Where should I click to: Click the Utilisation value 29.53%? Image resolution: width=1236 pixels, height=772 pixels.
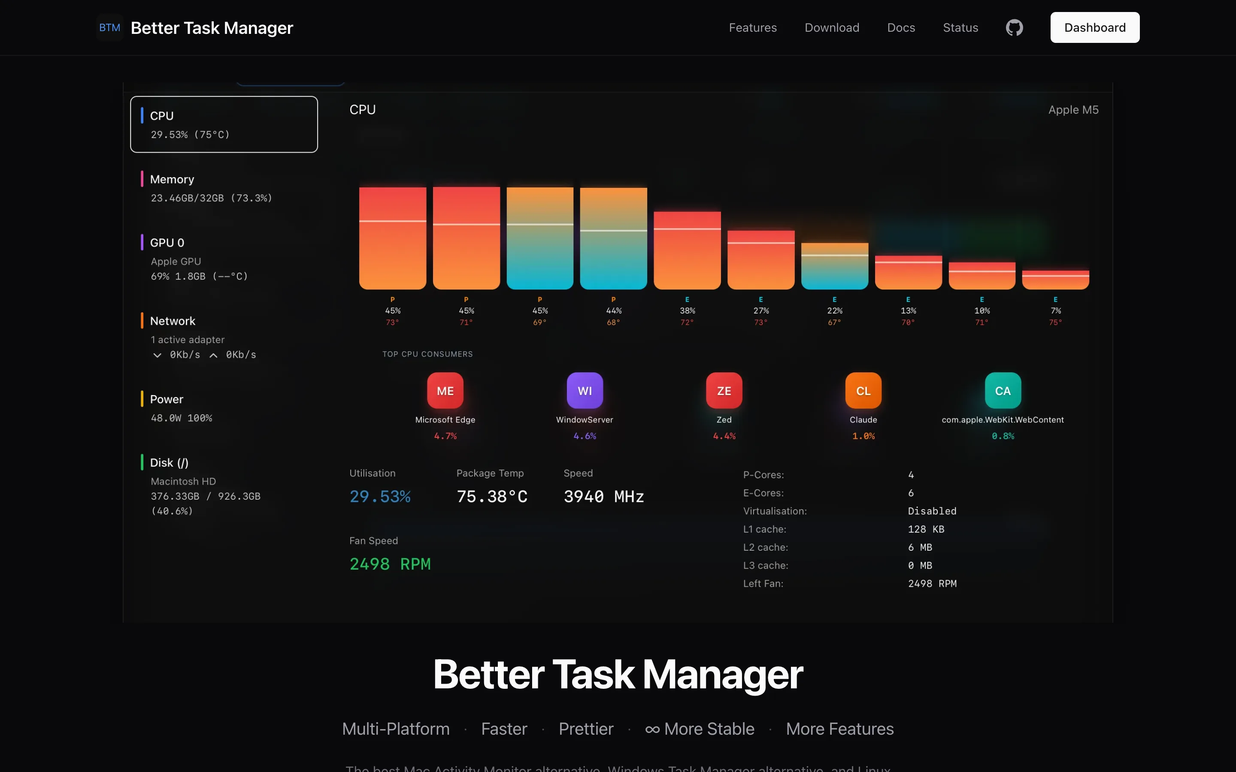[x=380, y=496]
